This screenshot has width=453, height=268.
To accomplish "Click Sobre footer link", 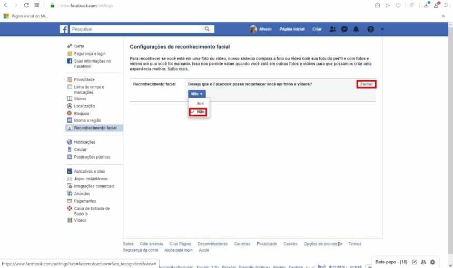I will (129, 244).
